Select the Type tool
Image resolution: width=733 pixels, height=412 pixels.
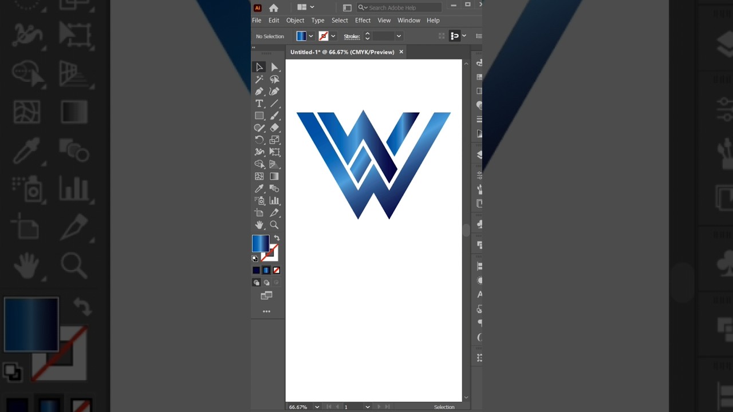259,104
